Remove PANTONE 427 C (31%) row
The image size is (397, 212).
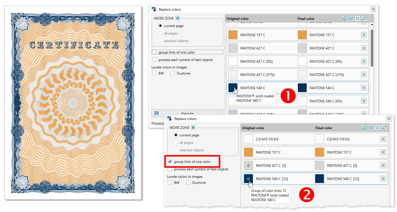[x=364, y=75]
